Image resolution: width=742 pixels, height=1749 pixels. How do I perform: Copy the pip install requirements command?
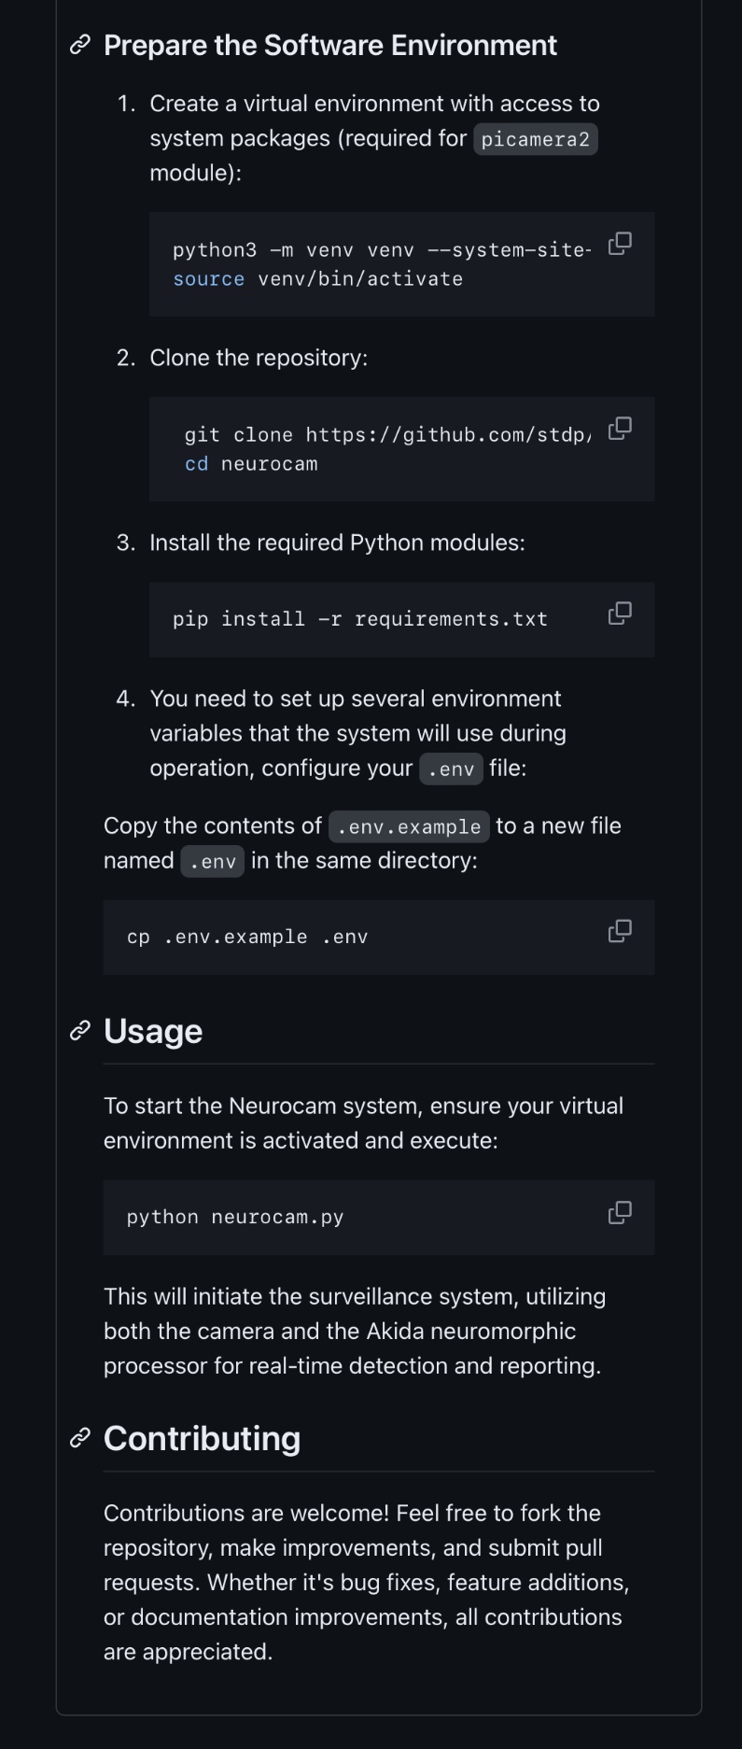pyautogui.click(x=620, y=614)
